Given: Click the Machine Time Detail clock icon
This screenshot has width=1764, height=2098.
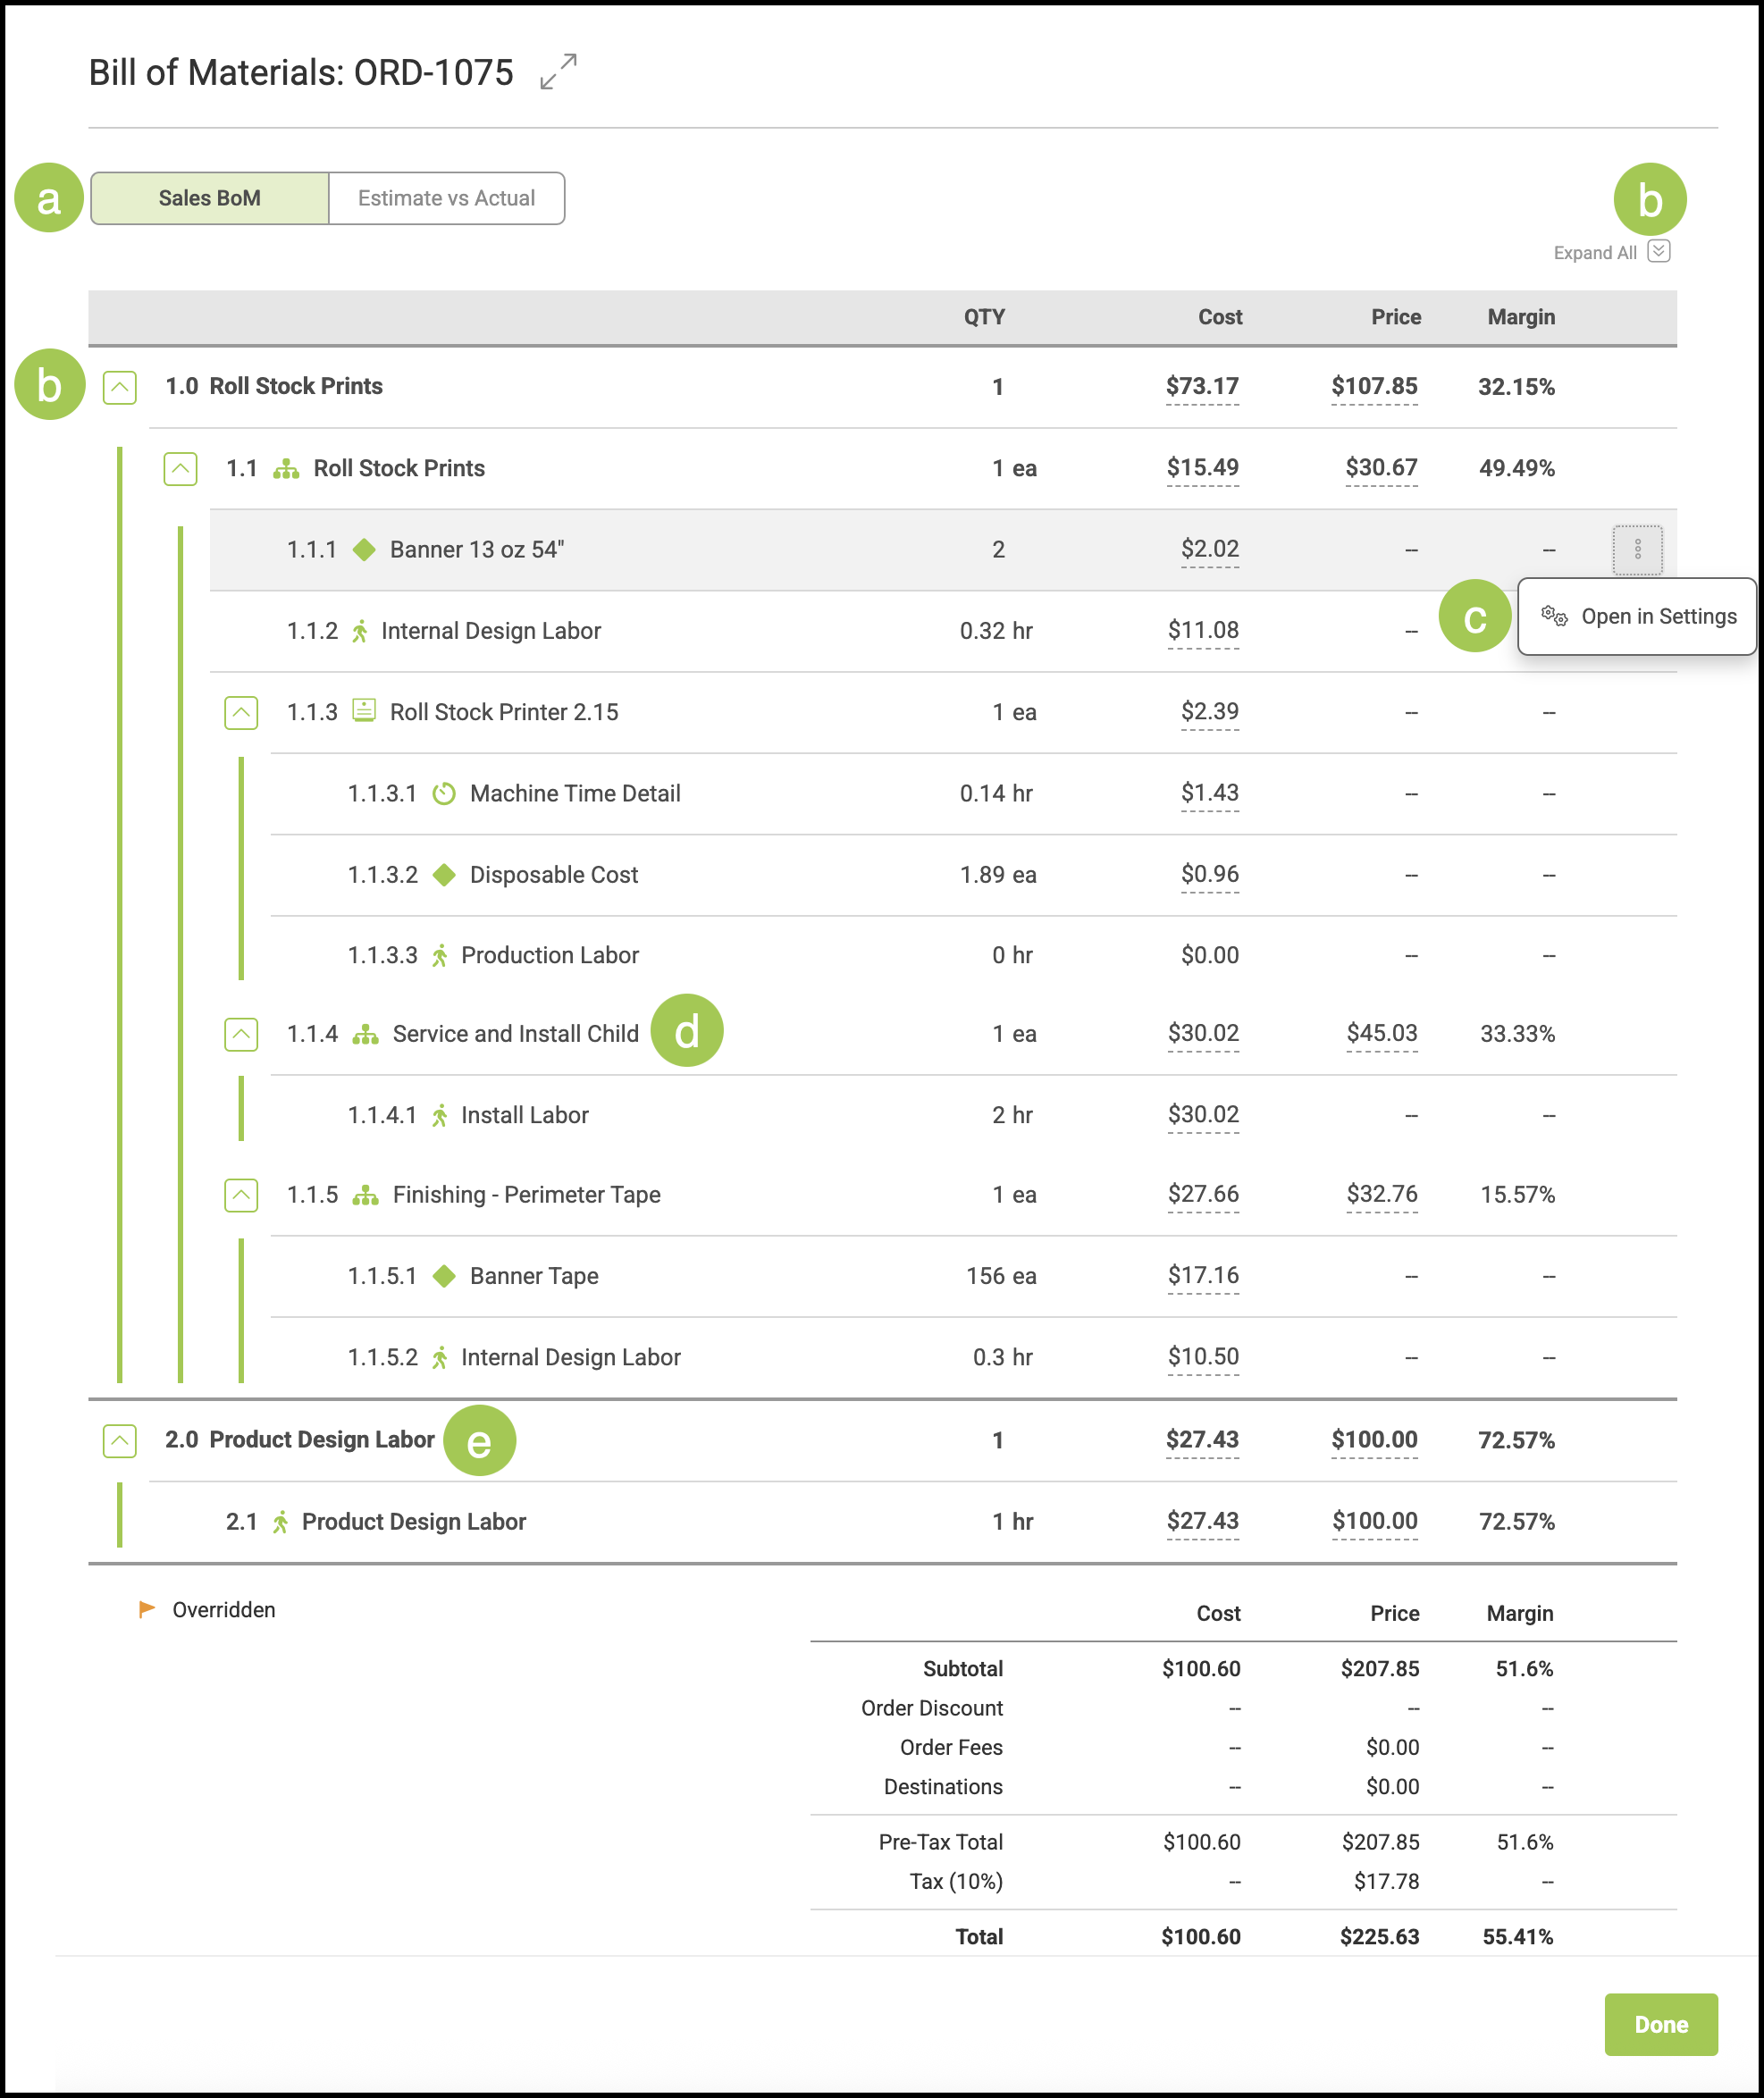Looking at the screenshot, I should [x=444, y=793].
